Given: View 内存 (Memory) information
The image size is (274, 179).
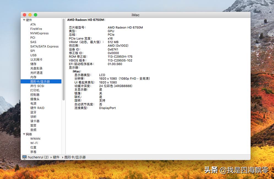Looking at the screenshot, I should [x=33, y=77].
